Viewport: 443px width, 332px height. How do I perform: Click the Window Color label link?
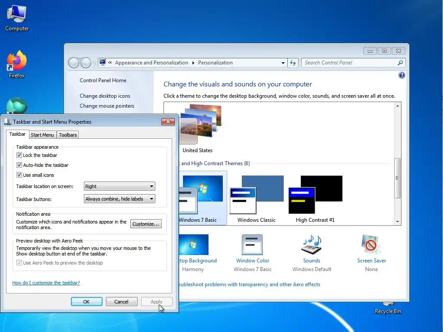tap(253, 260)
